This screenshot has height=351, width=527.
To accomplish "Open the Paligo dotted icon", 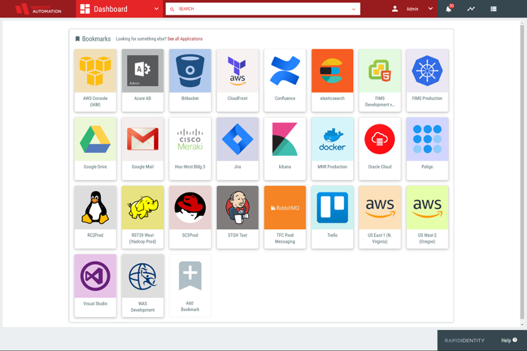I will 427,139.
